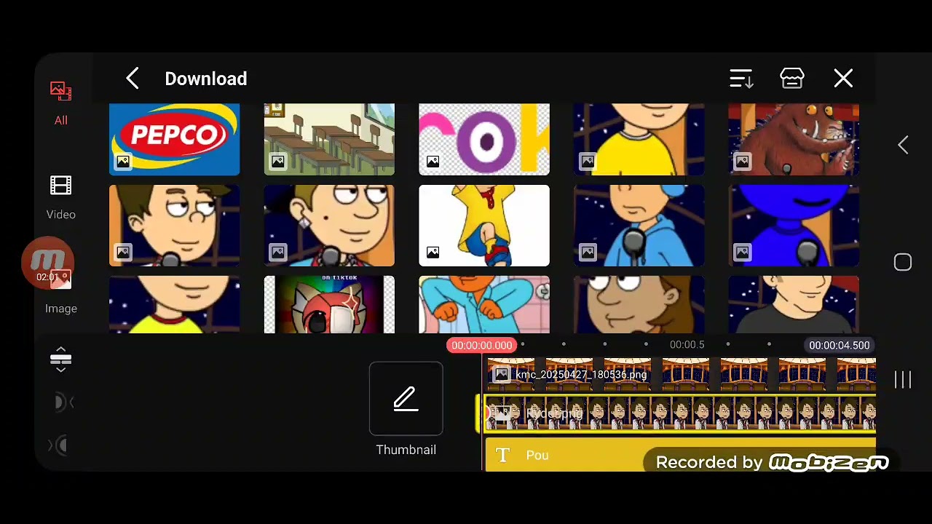The image size is (932, 524).
Task: Click the 00:00.5 ruler mark
Action: [x=687, y=345]
